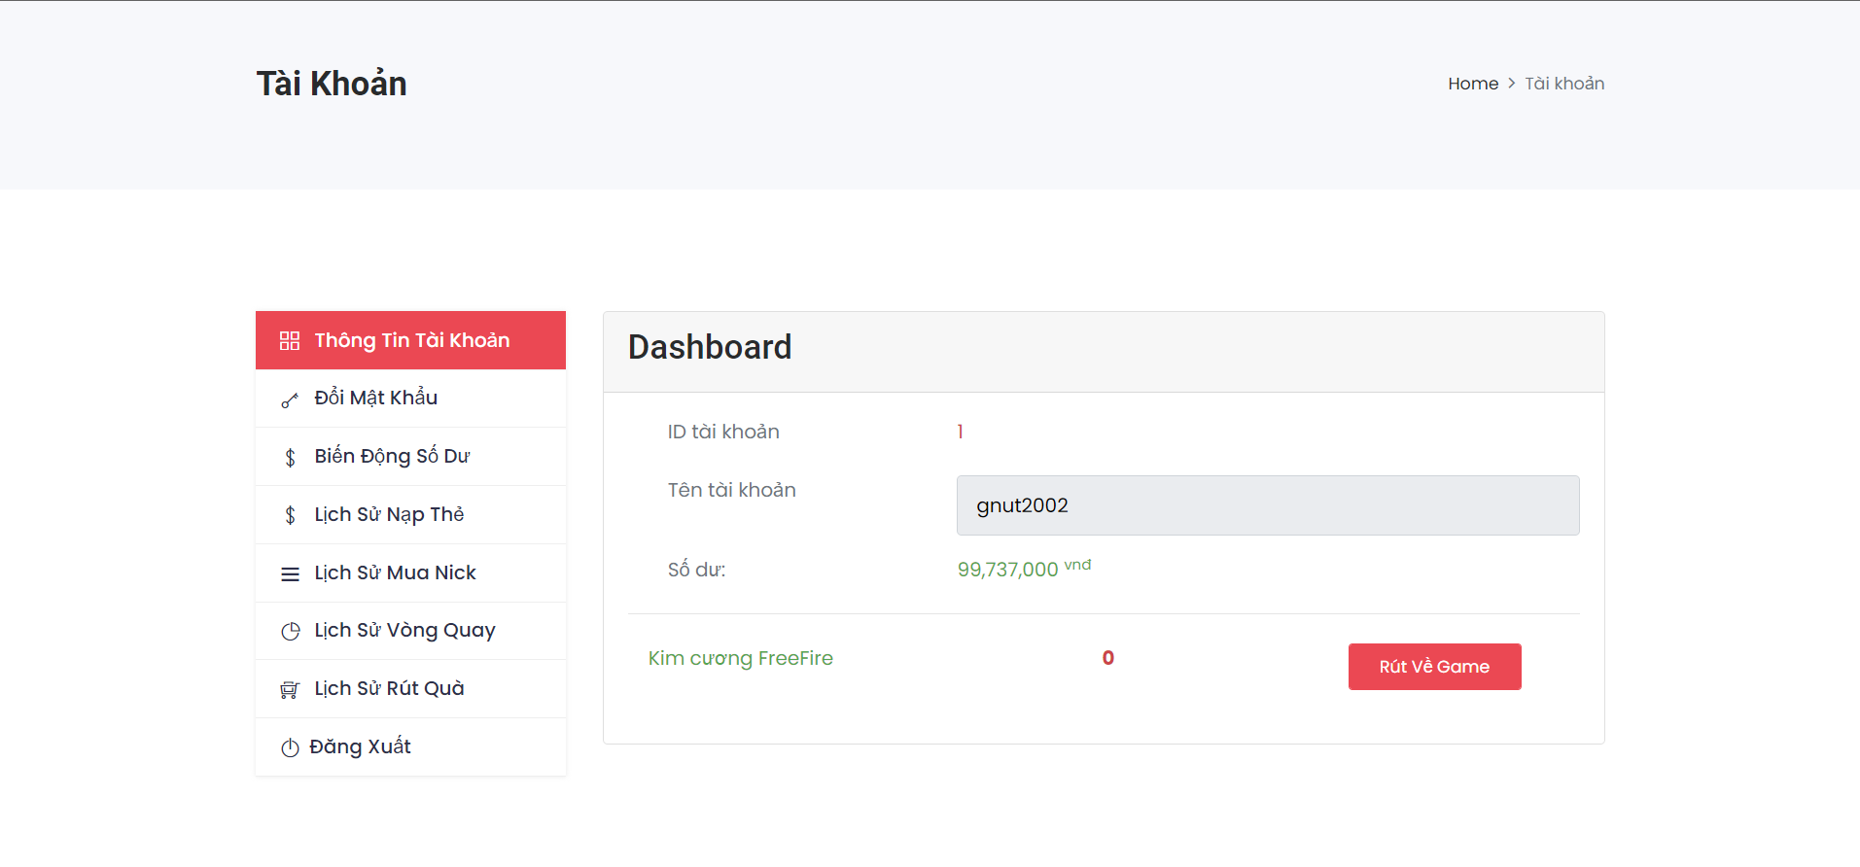Click the account ID value 1
The width and height of the screenshot is (1860, 867).
point(960,432)
